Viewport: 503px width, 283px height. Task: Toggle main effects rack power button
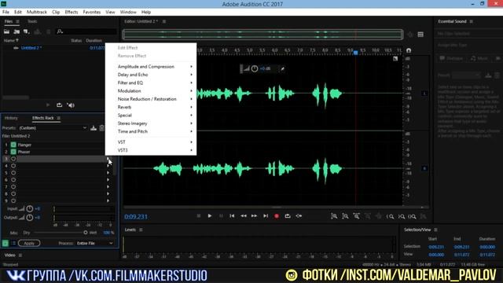(6, 243)
